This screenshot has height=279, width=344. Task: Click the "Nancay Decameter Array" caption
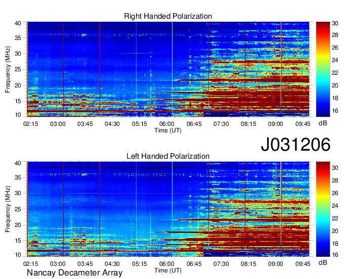point(74,273)
